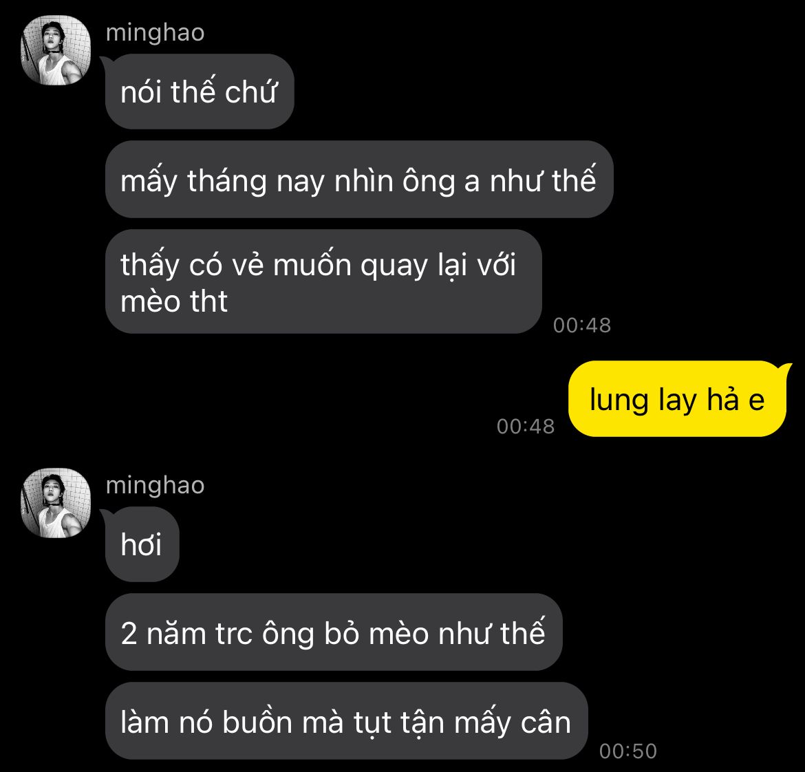
Task: Tap the '2 năm trc ông bỏ mèo' message
Action: click(334, 632)
